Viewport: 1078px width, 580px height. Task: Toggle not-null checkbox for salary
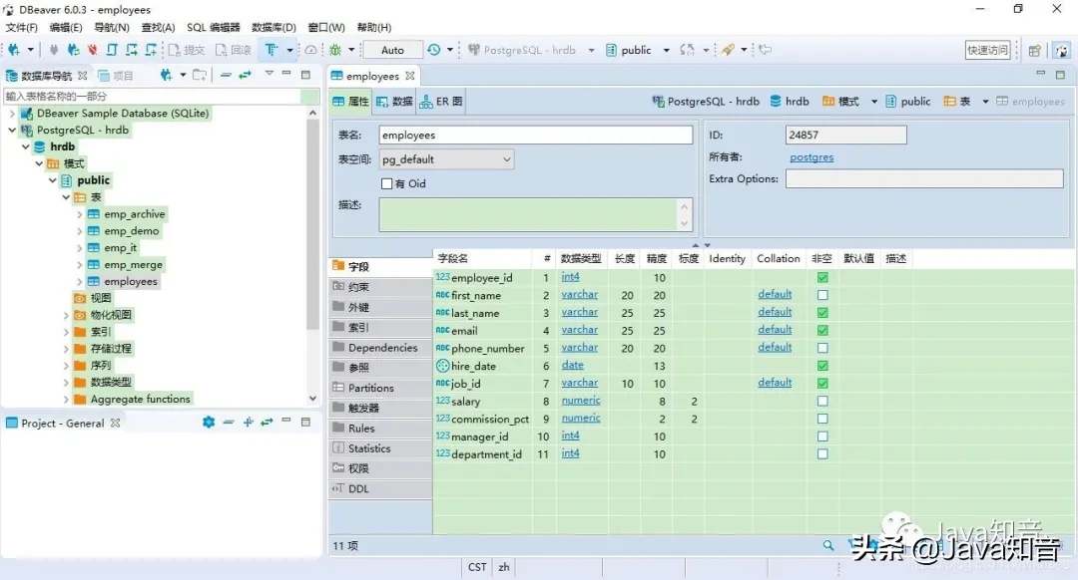pos(822,401)
